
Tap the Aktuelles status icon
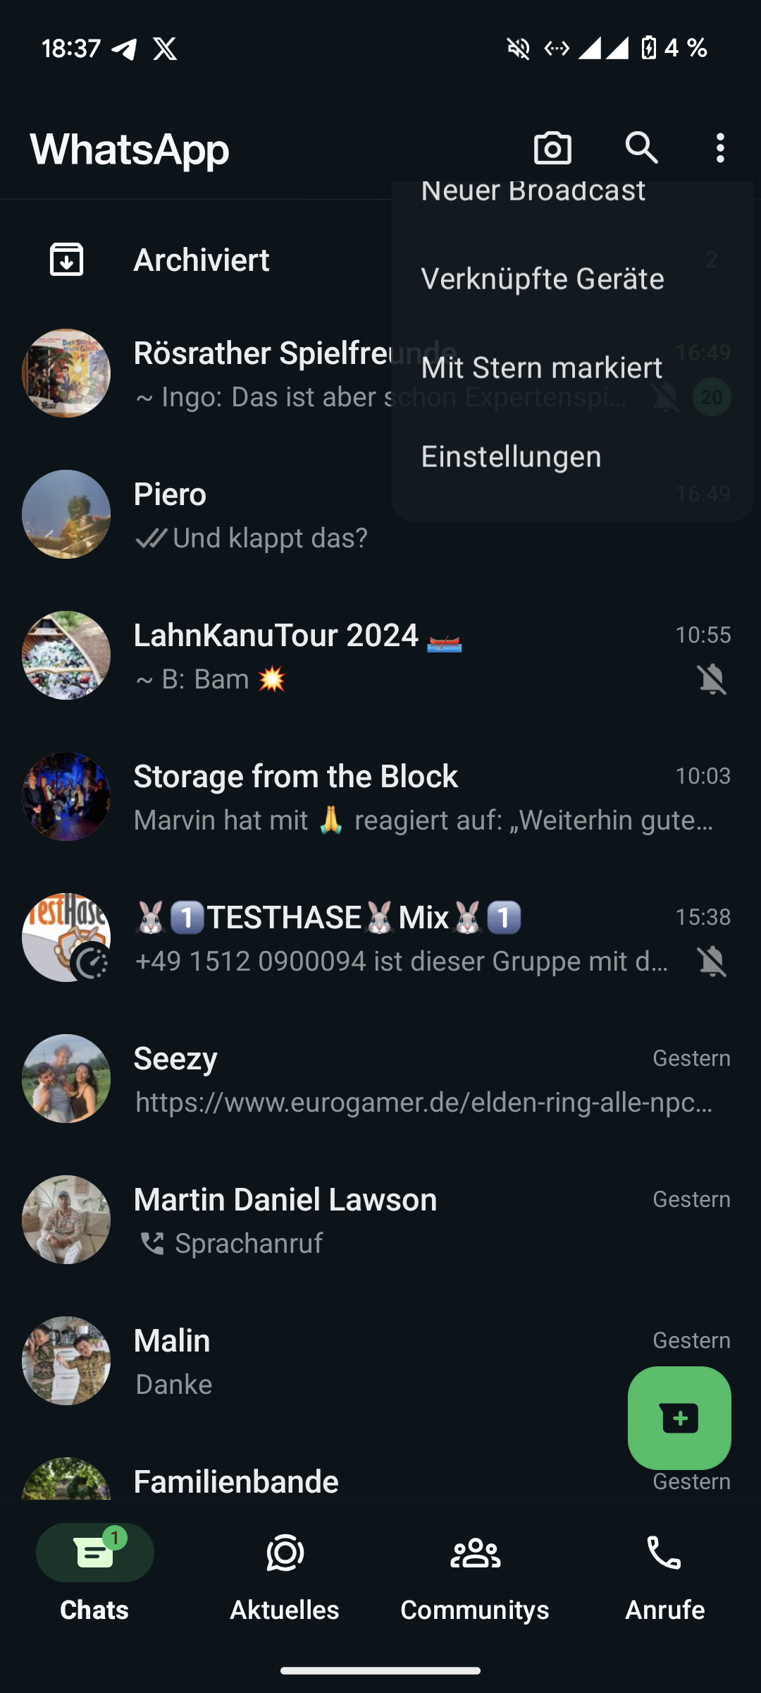click(285, 1553)
